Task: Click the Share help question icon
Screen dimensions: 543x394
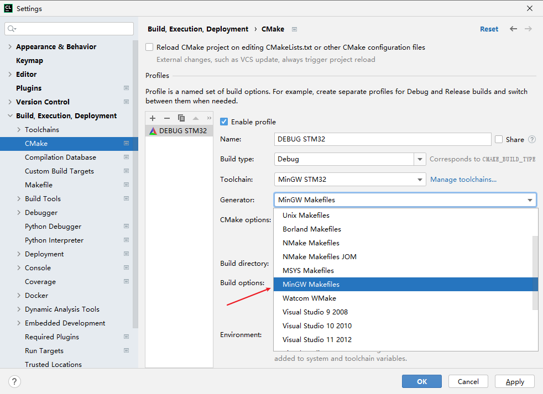Action: tap(532, 139)
